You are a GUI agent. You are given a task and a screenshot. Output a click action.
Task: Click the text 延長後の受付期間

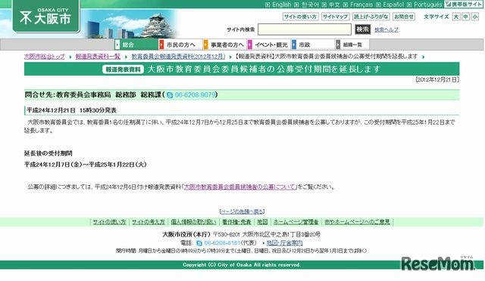tap(48, 153)
